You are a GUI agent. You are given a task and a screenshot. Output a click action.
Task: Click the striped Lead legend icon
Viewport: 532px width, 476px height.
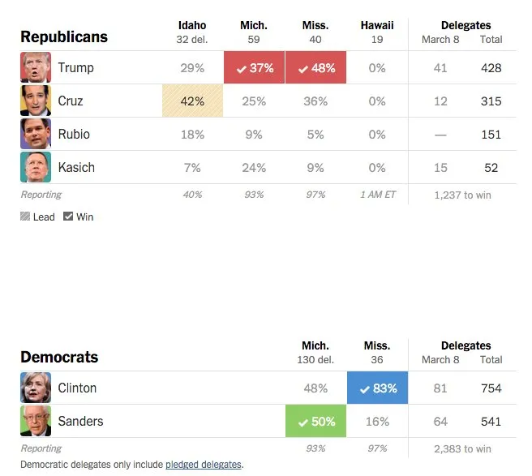[25, 217]
